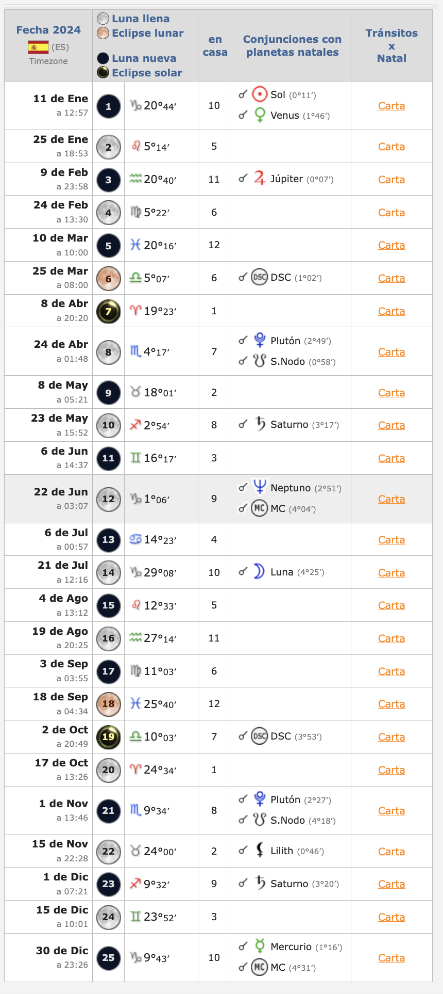Viewport: 443px width, 994px height.
Task: Click the solar eclipse icon numbered 19
Action: (108, 737)
